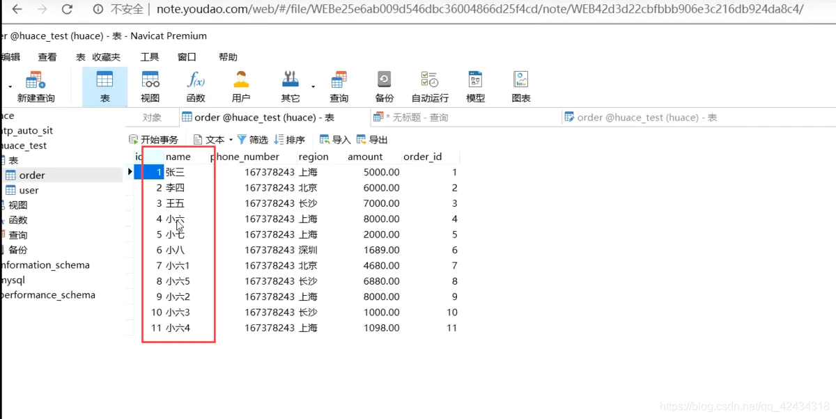Reload the page with refresh icon
This screenshot has width=836, height=419.
[x=67, y=9]
